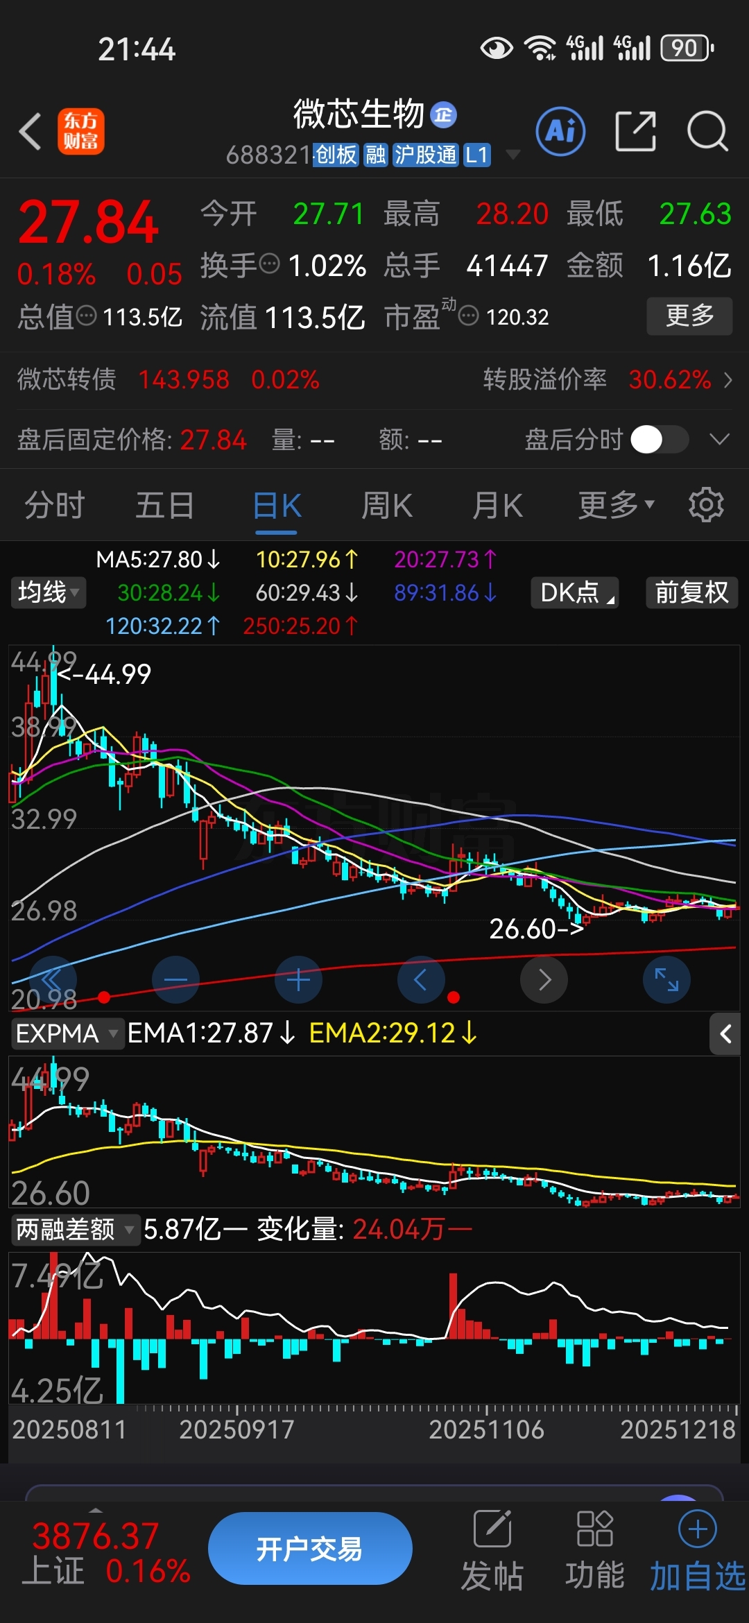749x1623 pixels.
Task: Move chart right with the right arrow button
Action: (x=544, y=979)
